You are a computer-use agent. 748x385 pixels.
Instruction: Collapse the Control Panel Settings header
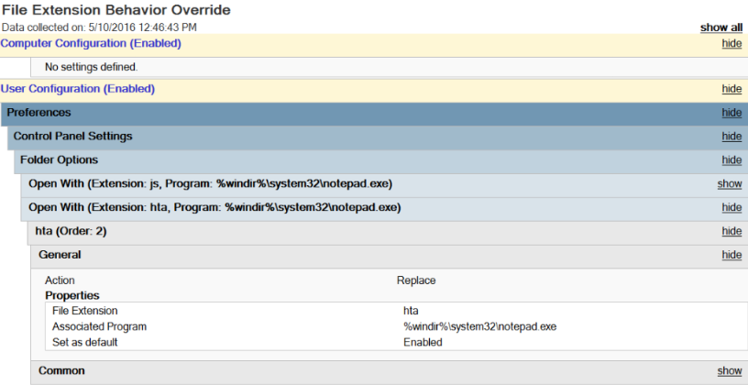pos(72,136)
